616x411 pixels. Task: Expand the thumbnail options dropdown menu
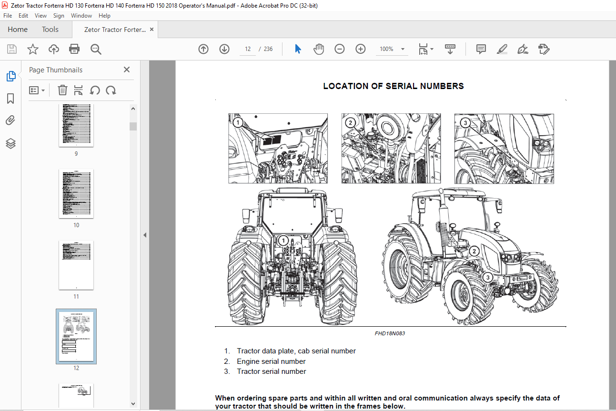click(37, 90)
